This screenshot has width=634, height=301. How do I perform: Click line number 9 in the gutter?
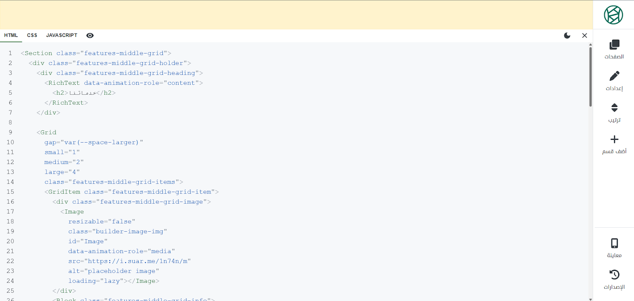[x=10, y=132]
